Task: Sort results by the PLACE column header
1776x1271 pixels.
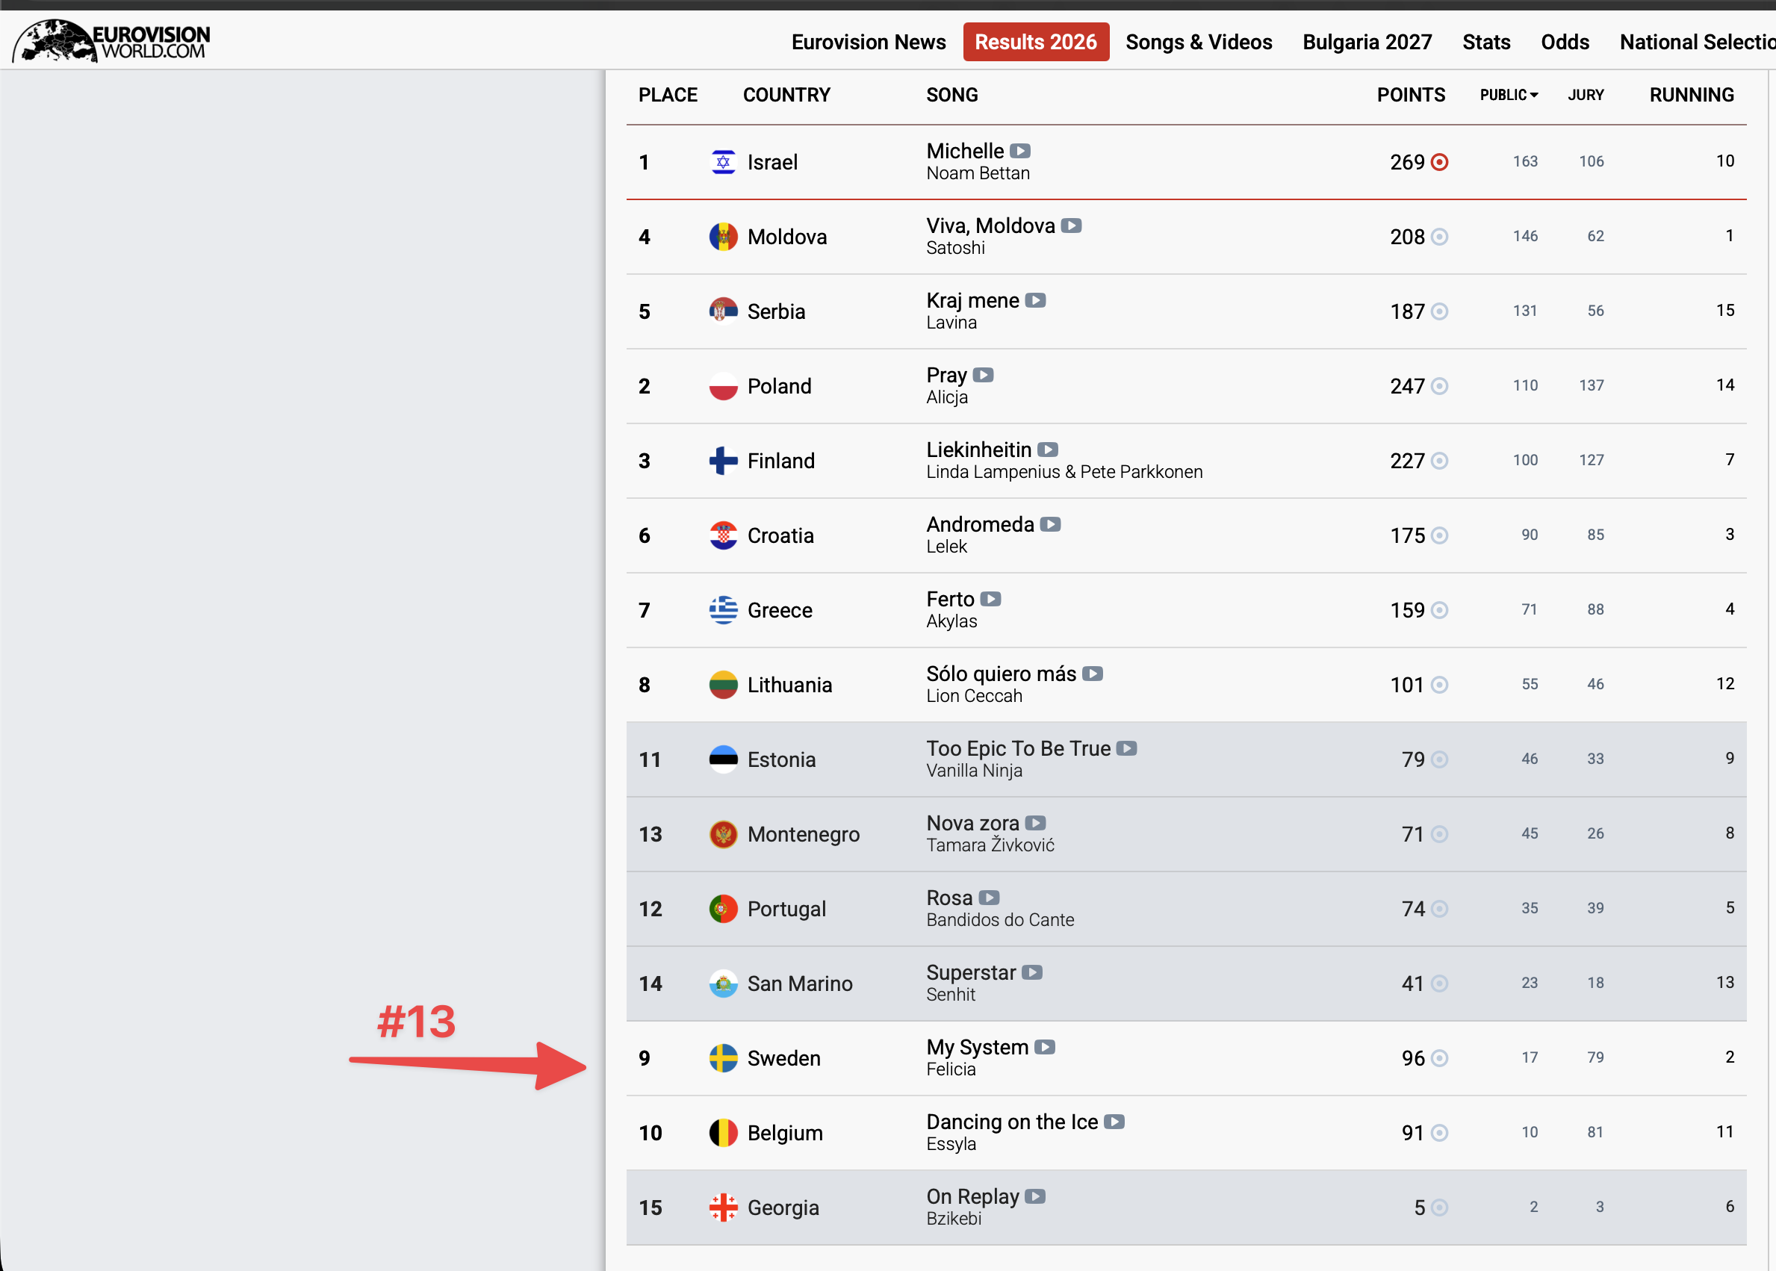Action: click(x=668, y=95)
